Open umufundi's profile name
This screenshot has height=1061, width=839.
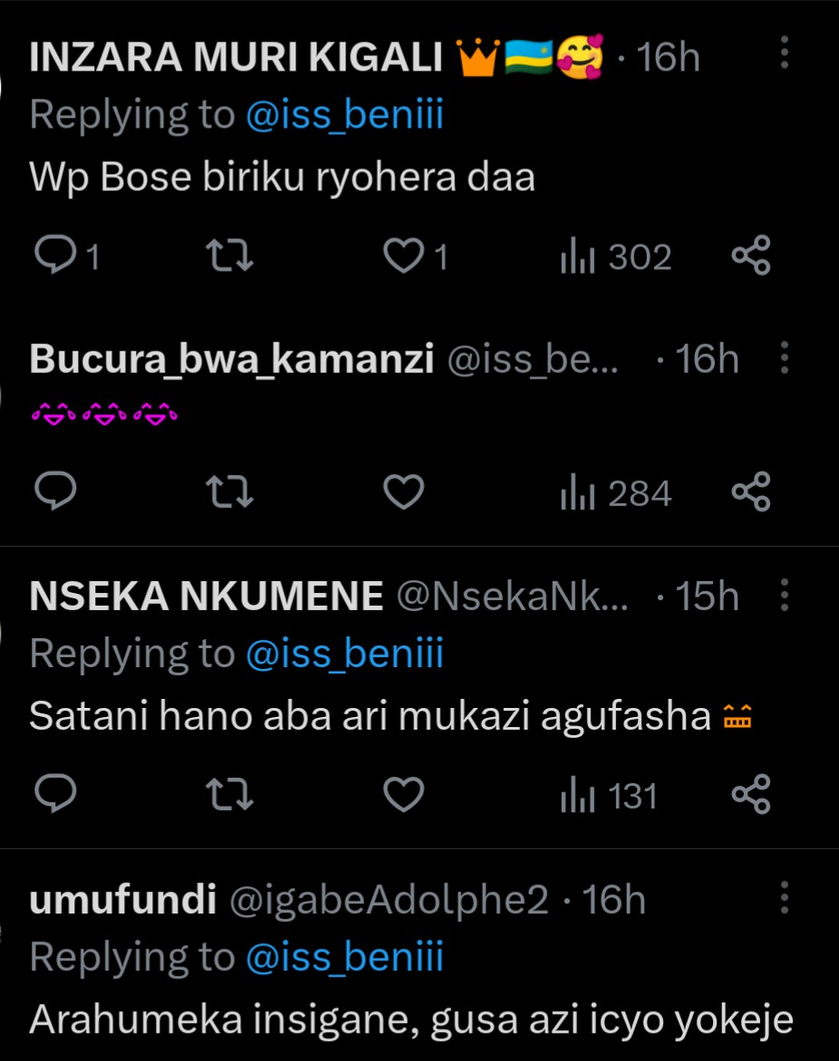122,900
